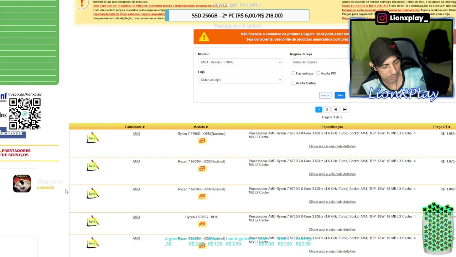456x257 pixels.
Task: Expand the Loja dropdown set to Todas as lojas
Action: coord(240,80)
